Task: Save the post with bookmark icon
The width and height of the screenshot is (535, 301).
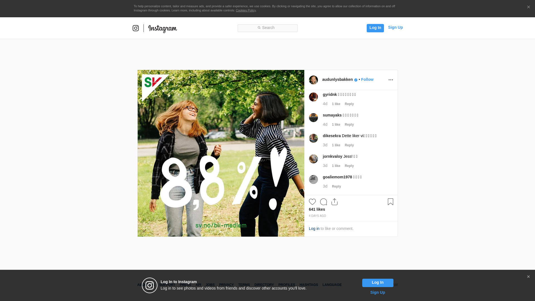Action: [390, 202]
